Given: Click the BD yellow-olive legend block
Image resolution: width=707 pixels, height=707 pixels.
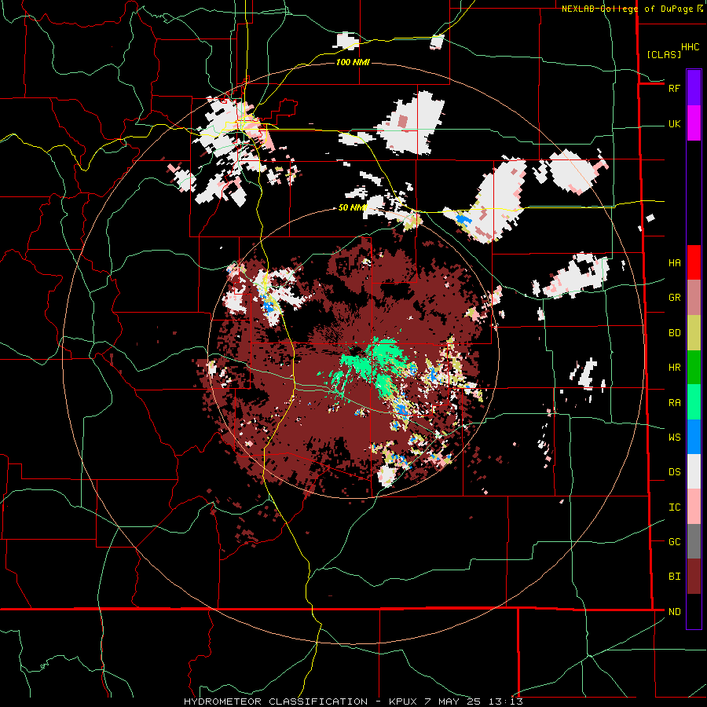Looking at the screenshot, I should click(694, 332).
